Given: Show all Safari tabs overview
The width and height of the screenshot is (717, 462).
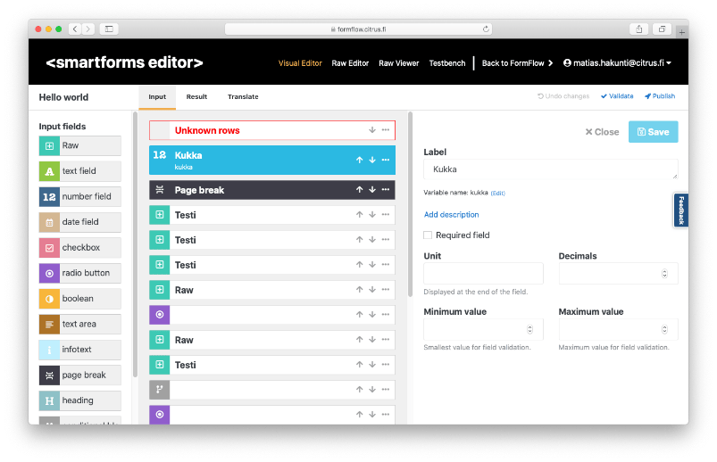Looking at the screenshot, I should click(x=662, y=29).
